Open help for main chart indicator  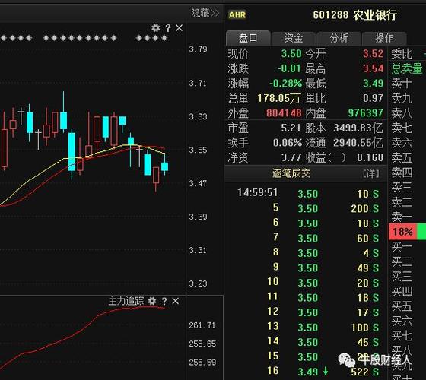tap(168, 28)
